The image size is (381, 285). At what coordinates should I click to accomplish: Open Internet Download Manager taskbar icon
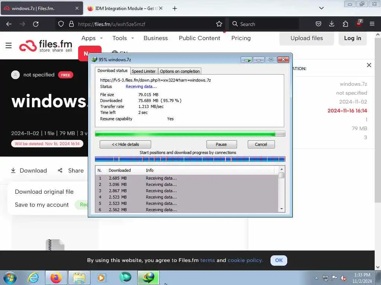pos(148,278)
